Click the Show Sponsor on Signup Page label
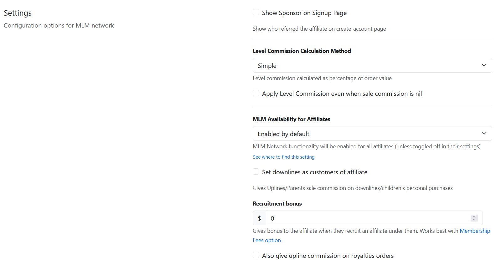 tap(304, 13)
